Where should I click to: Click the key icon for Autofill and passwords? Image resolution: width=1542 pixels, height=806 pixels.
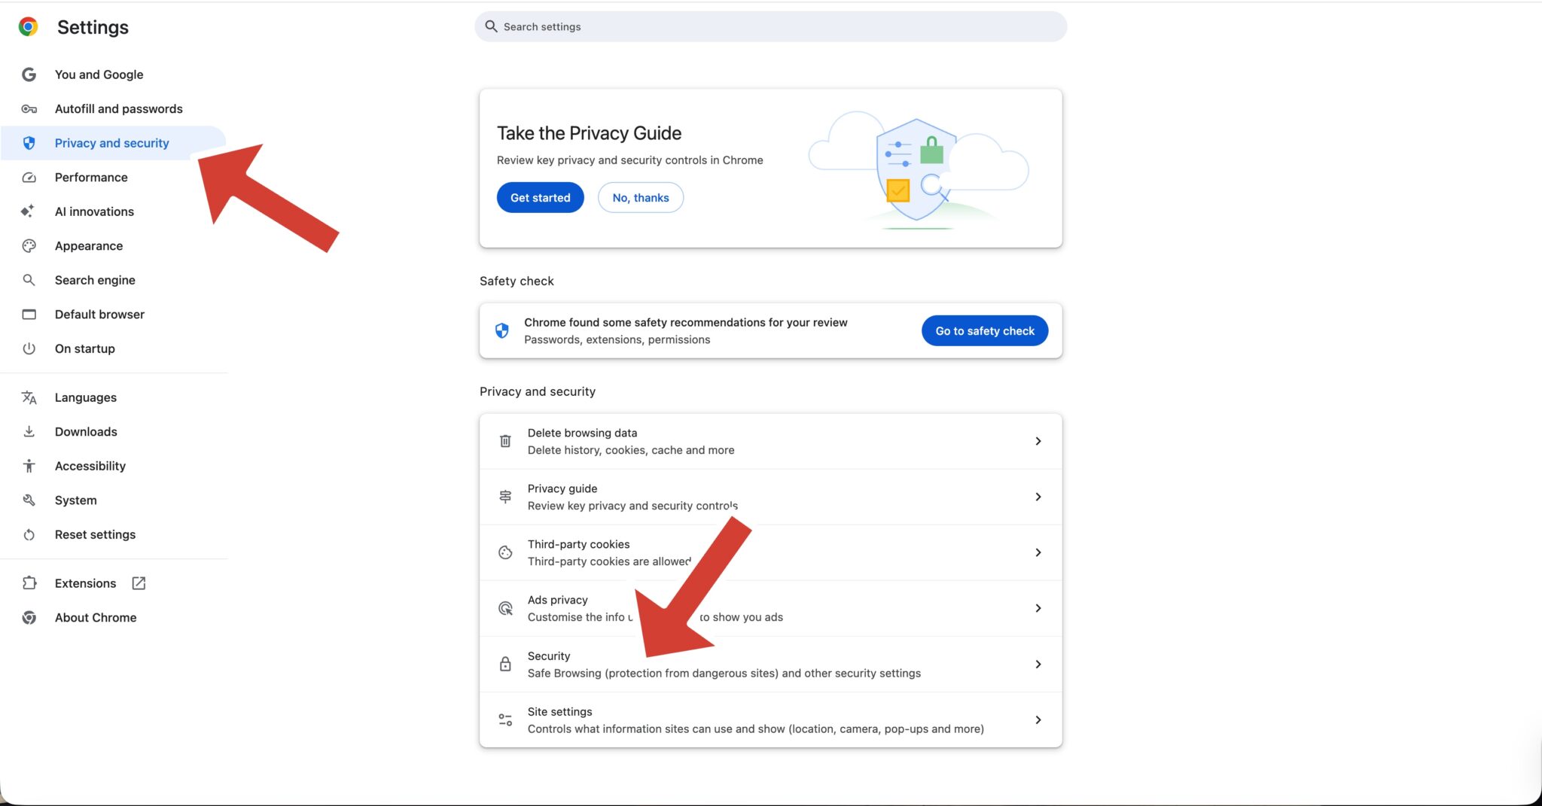coord(29,109)
